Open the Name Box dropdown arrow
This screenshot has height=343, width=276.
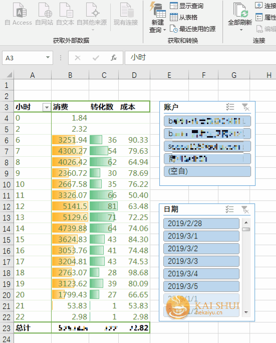click(x=48, y=58)
